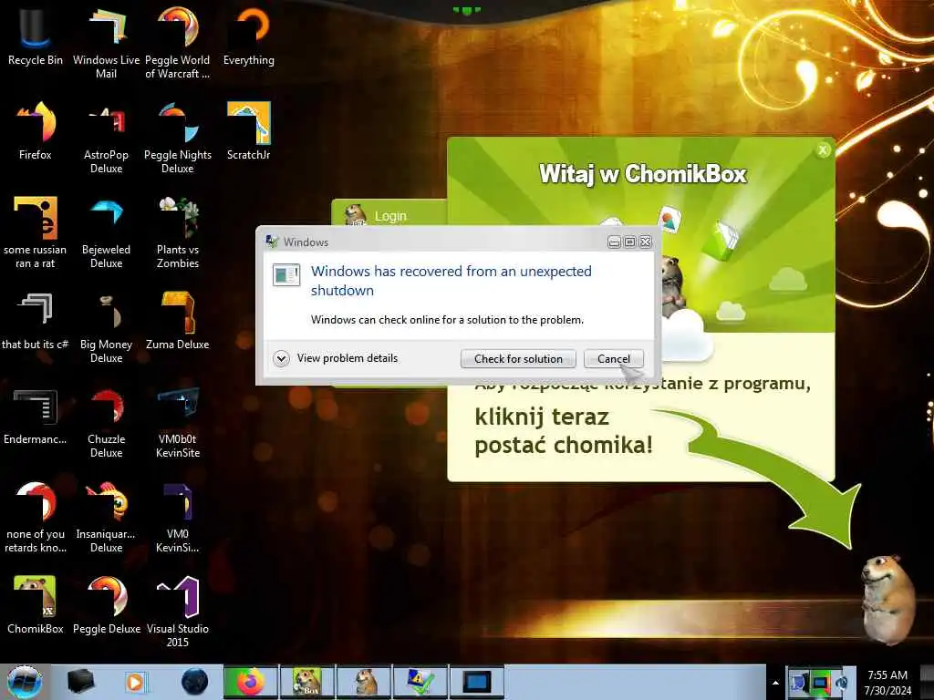
Task: Expand View problem details chevron
Action: click(281, 358)
